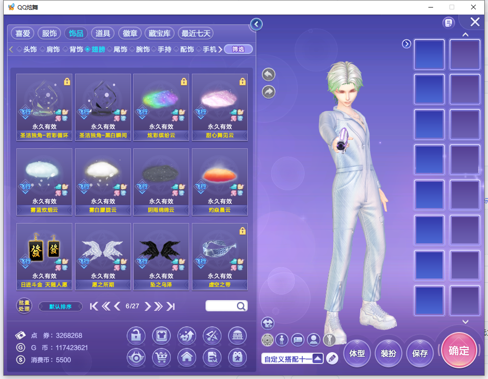Switch to the 服饰 tab
Image resolution: width=488 pixels, height=379 pixels.
tap(49, 33)
